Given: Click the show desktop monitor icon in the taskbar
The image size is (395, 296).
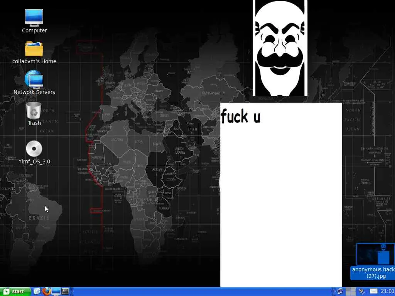Looking at the screenshot, I should point(56,291).
